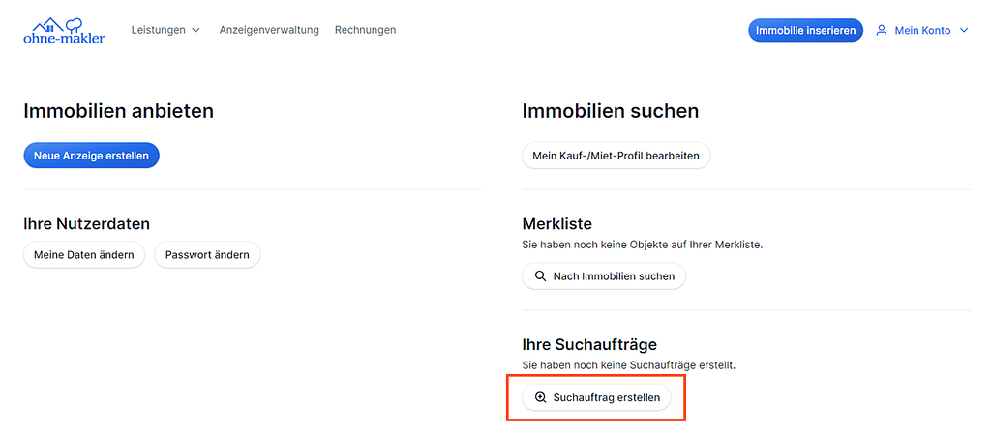Open the Rechnungen page
This screenshot has height=434, width=991.
[x=365, y=30]
